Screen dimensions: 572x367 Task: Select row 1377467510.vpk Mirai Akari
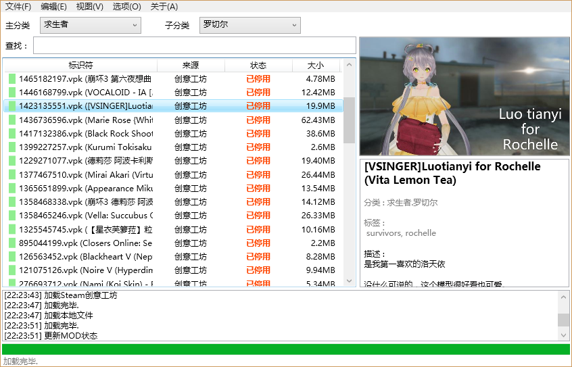point(173,174)
